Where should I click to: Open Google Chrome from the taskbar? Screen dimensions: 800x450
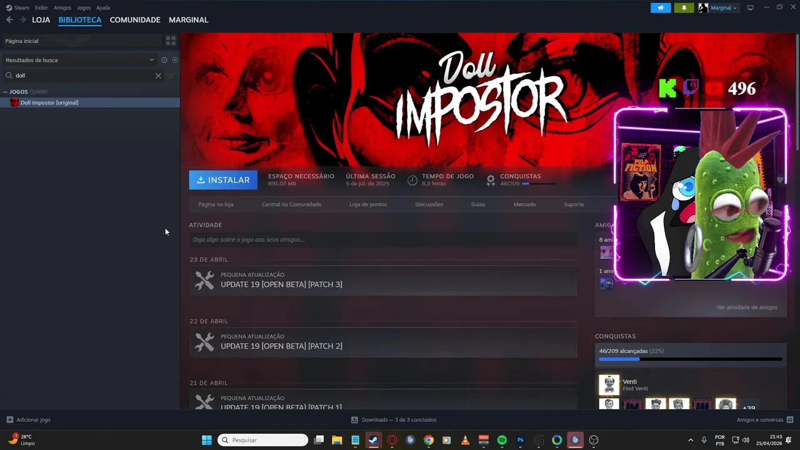point(429,440)
